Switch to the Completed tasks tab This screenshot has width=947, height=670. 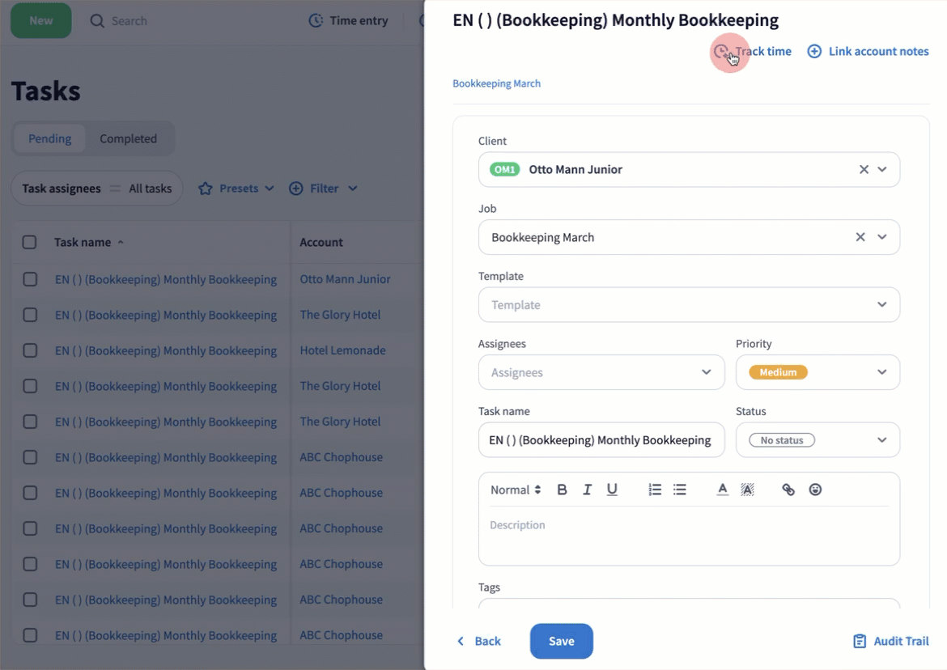point(128,138)
